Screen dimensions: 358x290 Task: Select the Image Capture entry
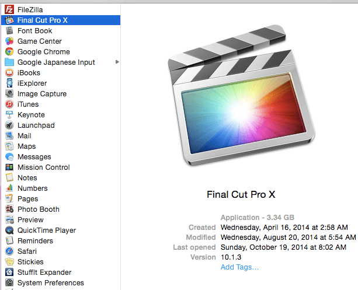[x=41, y=94]
